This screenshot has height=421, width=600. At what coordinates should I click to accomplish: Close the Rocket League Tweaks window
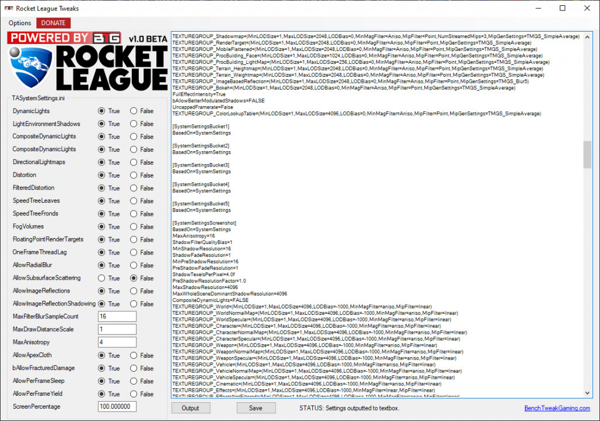(x=587, y=8)
